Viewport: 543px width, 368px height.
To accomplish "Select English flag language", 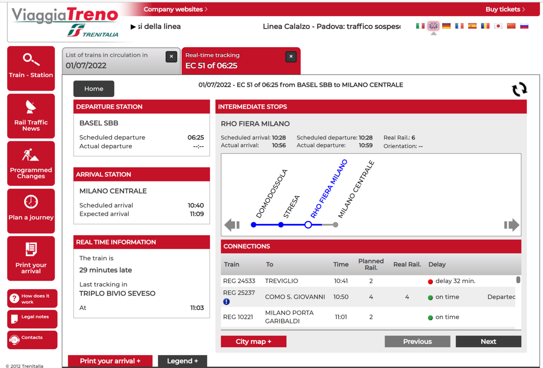I will tap(433, 26).
